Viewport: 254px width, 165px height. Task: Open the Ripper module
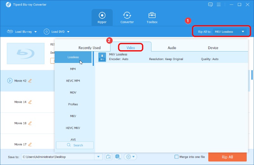coord(102,17)
